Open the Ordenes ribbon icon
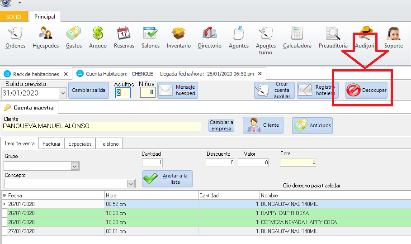 [15, 38]
